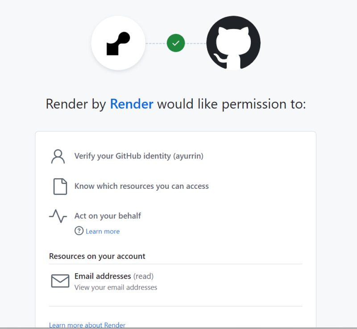Click the dashed connector near Render logo

(156, 43)
